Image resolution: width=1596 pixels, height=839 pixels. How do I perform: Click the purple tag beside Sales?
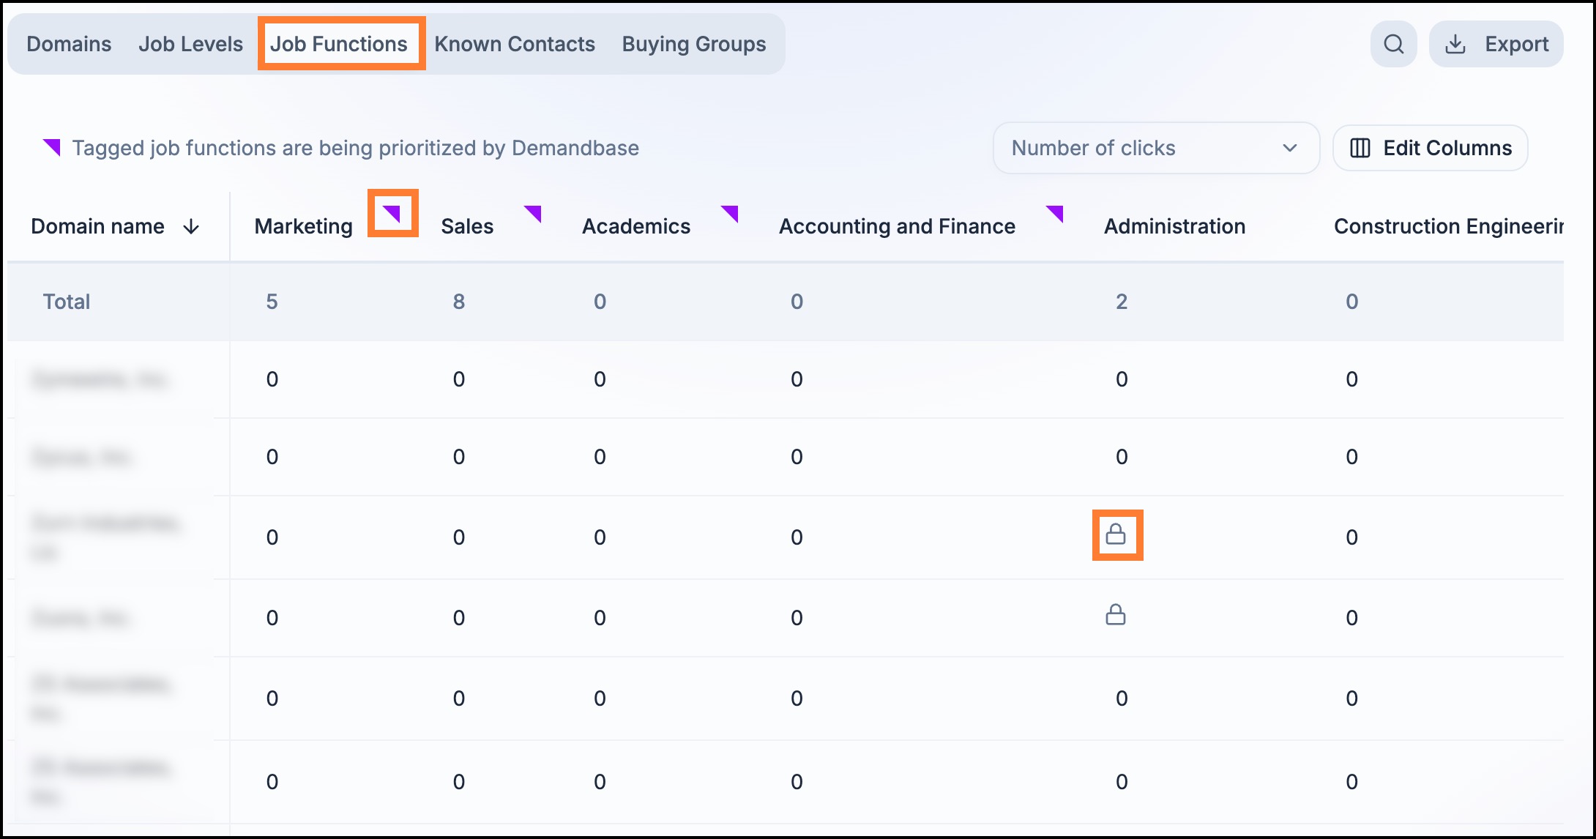(x=533, y=213)
